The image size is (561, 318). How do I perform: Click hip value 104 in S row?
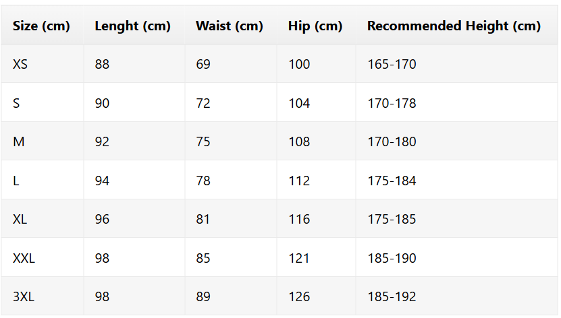299,103
